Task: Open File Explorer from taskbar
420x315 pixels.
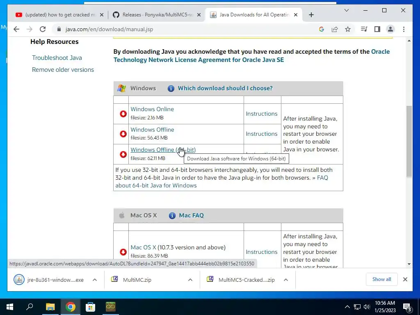Action: click(x=50, y=307)
